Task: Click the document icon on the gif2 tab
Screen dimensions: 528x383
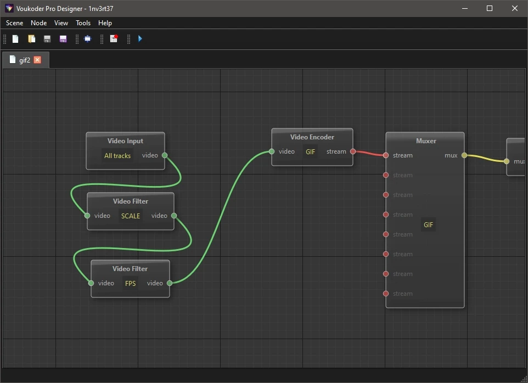Action: [x=13, y=60]
